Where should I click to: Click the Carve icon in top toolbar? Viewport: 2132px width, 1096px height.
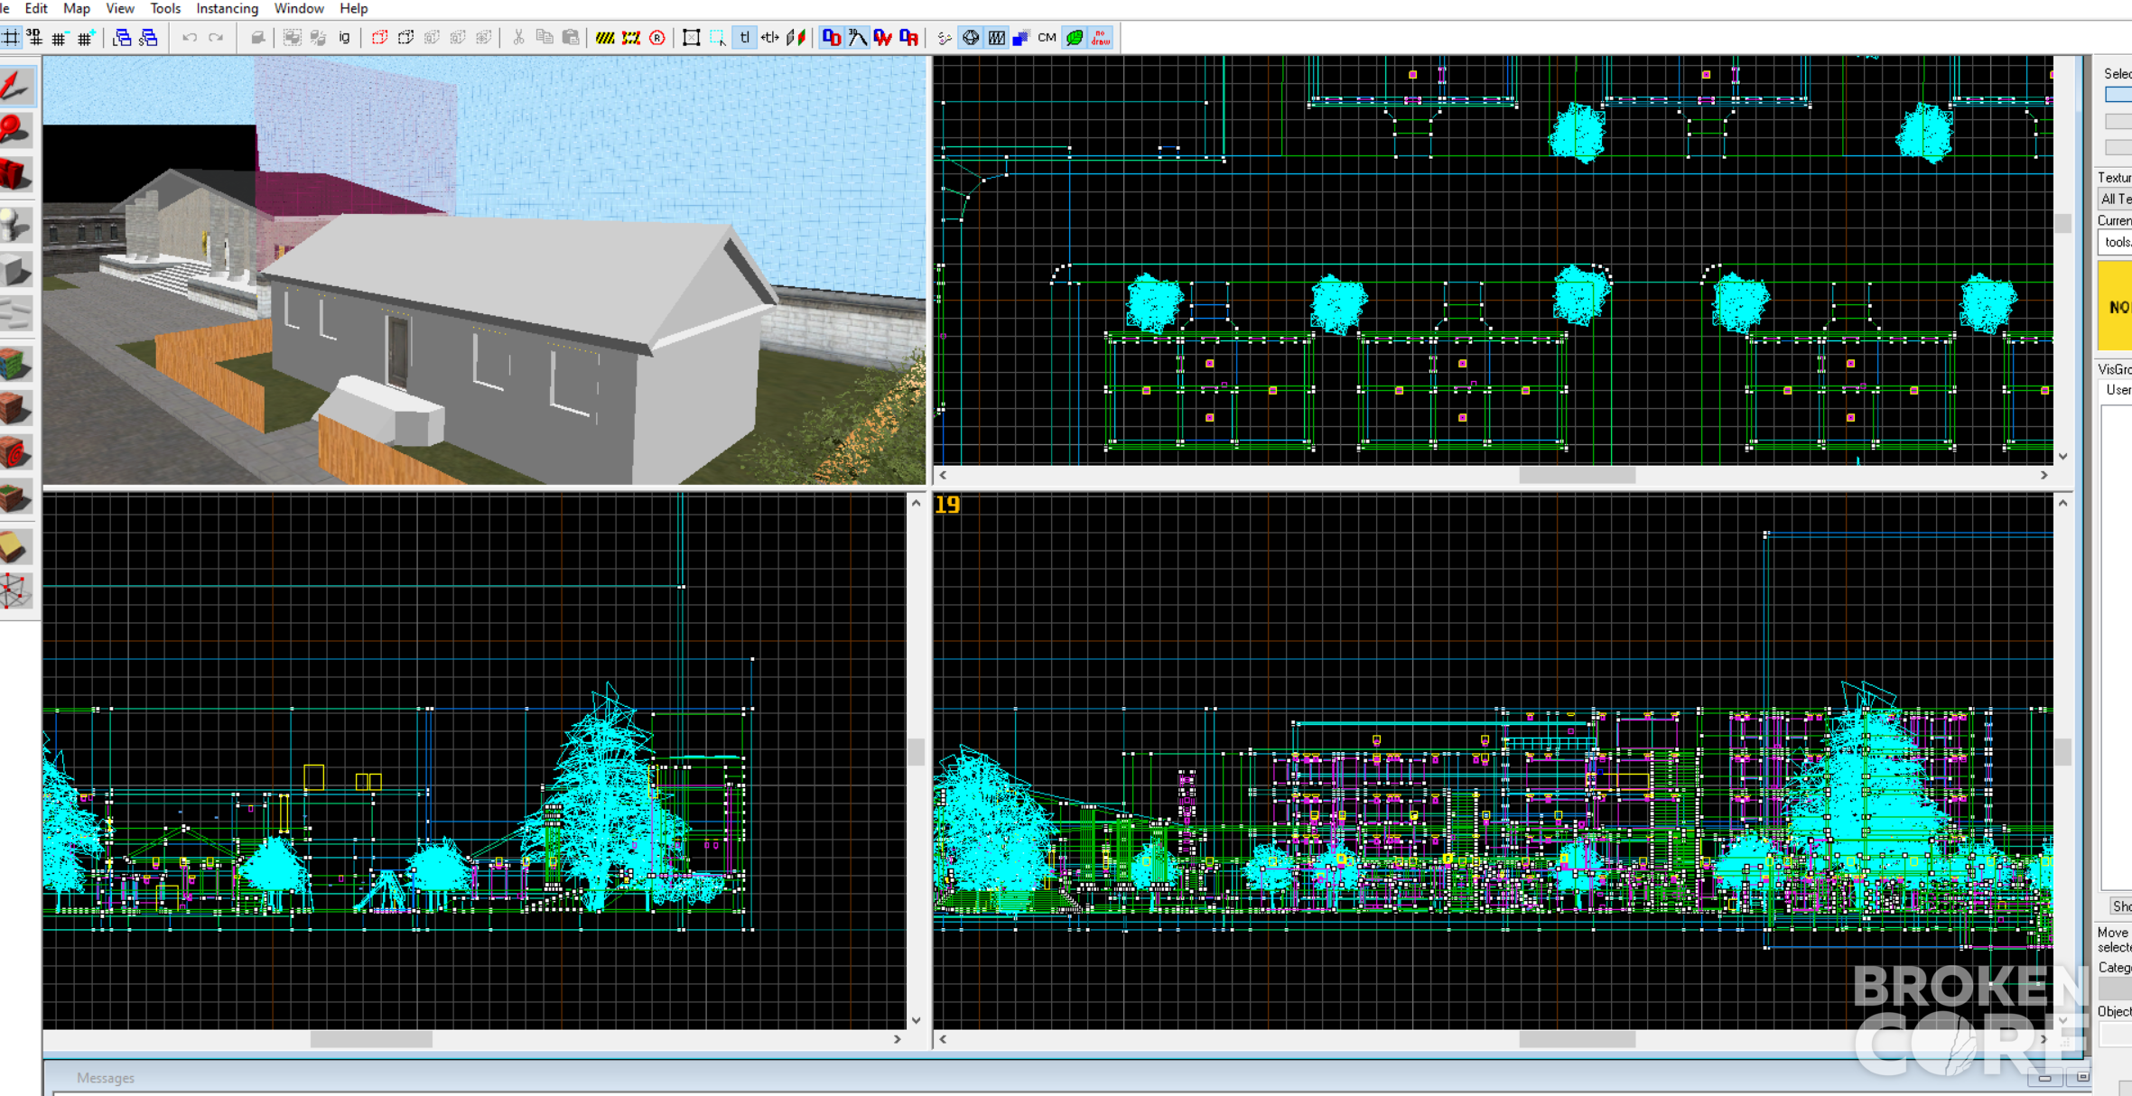257,38
